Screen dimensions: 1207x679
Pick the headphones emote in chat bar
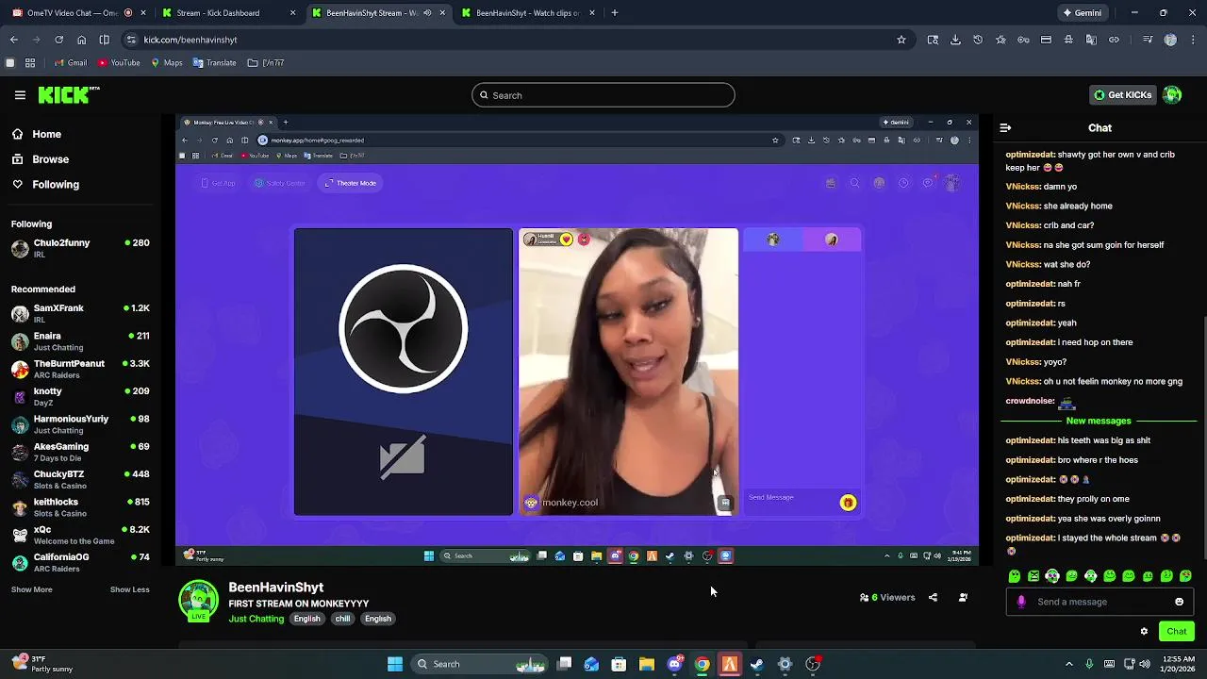tap(1052, 576)
